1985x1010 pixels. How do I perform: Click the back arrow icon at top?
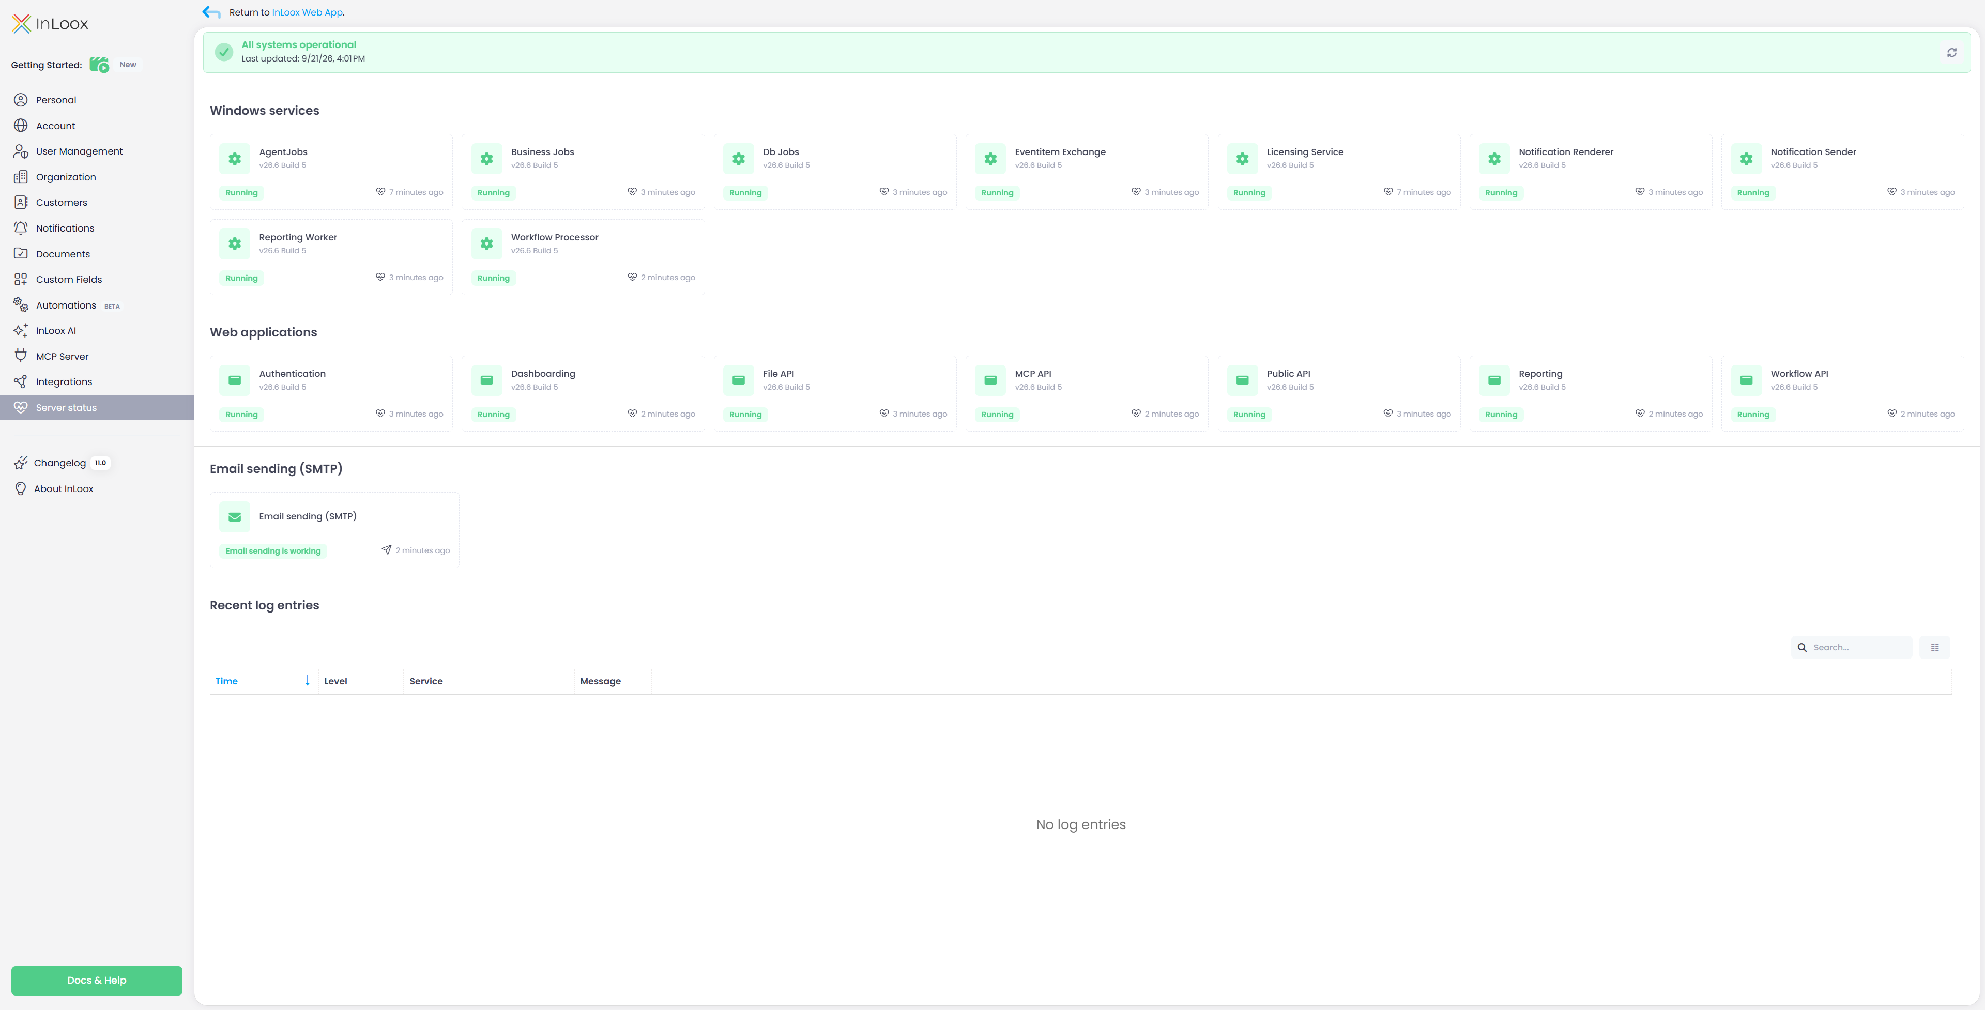pyautogui.click(x=211, y=12)
